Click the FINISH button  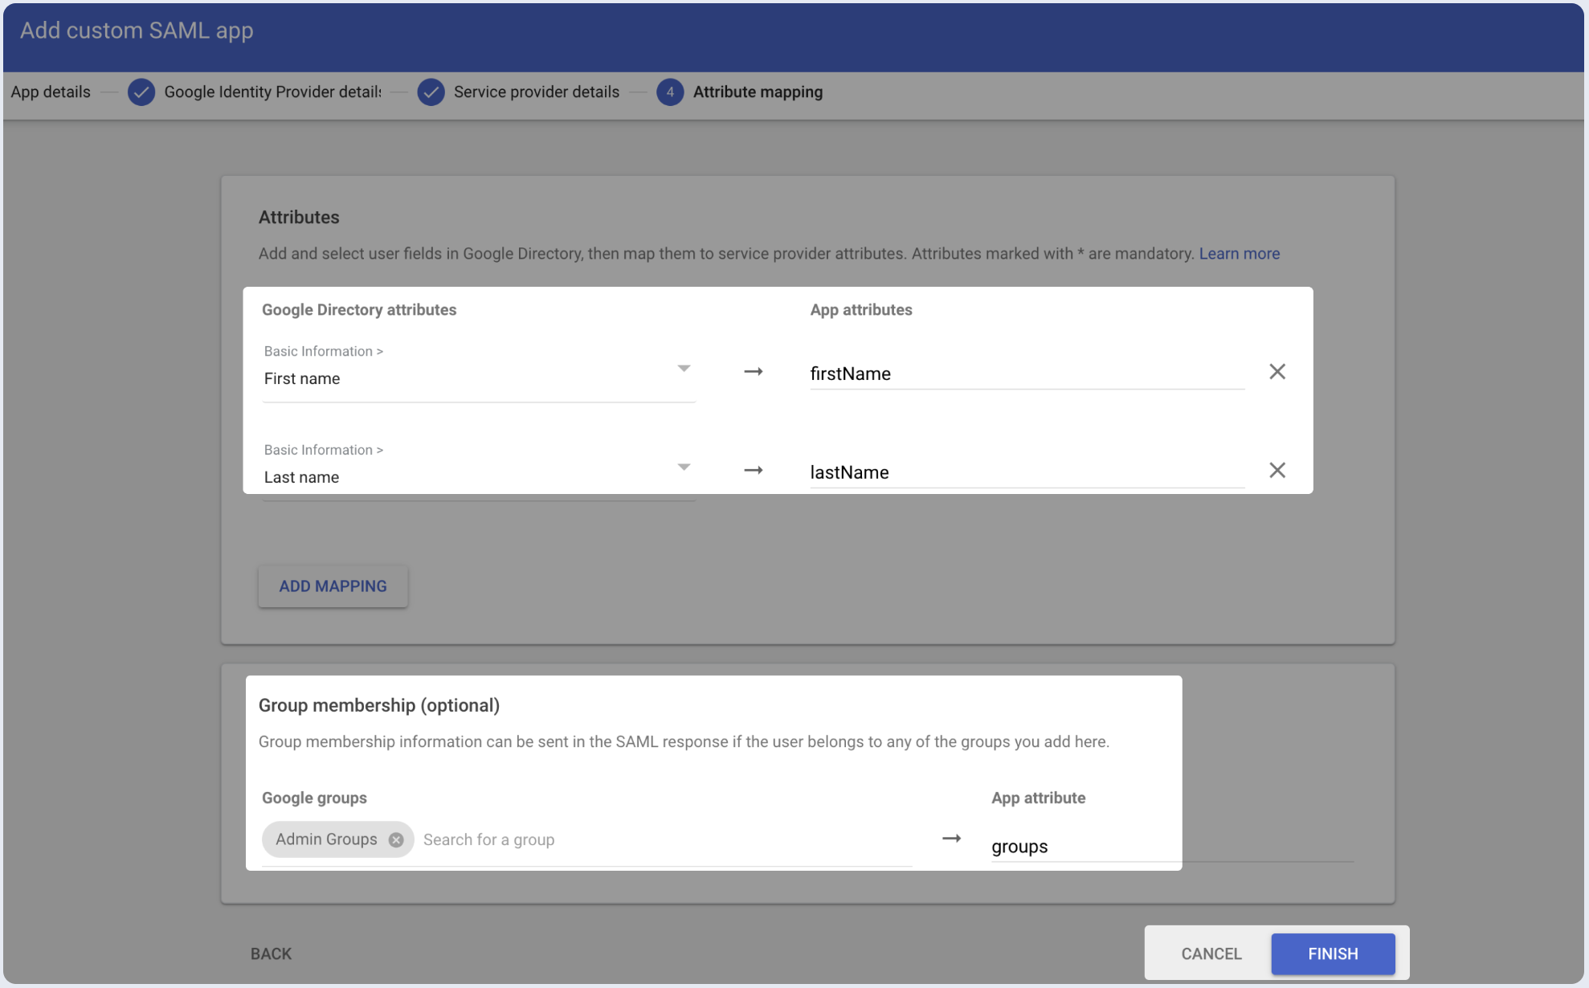pyautogui.click(x=1332, y=953)
